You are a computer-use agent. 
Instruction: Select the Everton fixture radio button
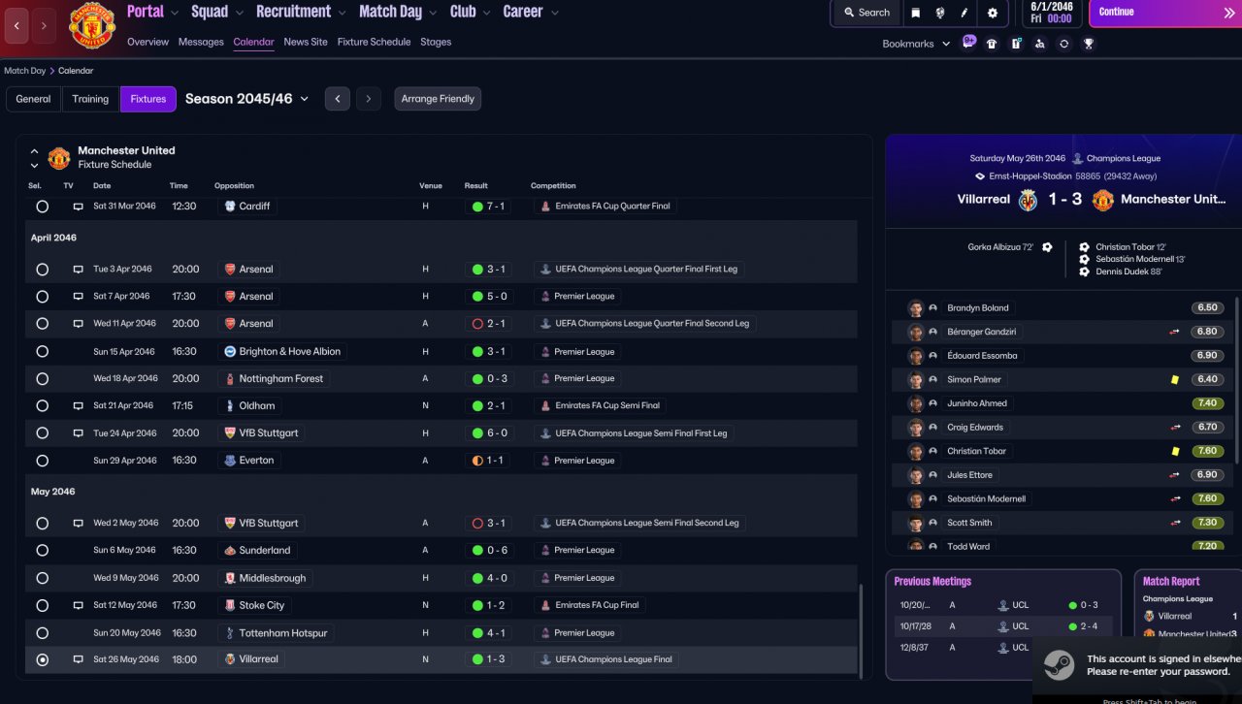click(x=42, y=461)
